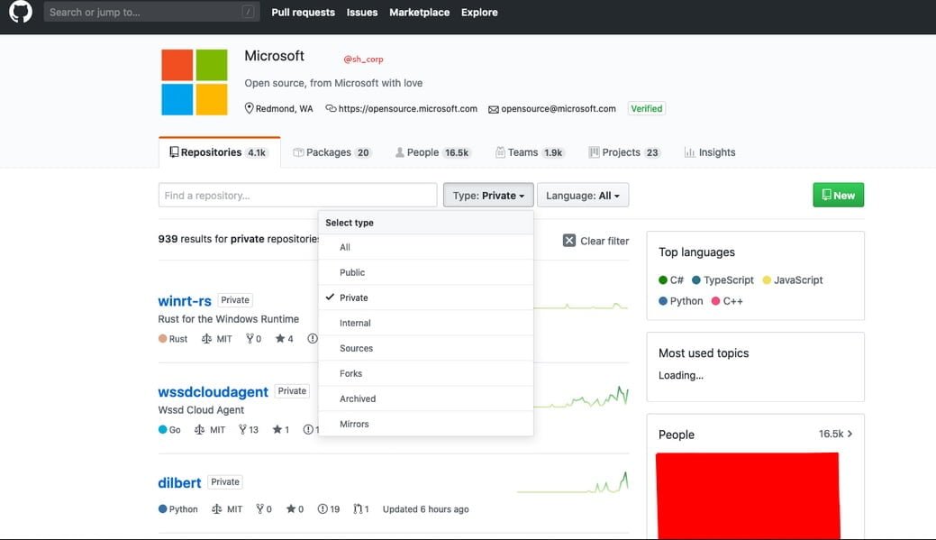Select Archived repository type
The height and width of the screenshot is (540, 936).
pyautogui.click(x=425, y=398)
